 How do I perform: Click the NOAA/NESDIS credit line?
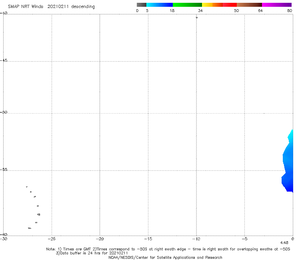[x=165, y=257]
